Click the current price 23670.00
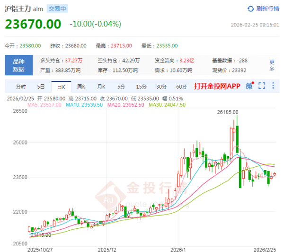Screen dimensions: 284x252 pos(33,24)
